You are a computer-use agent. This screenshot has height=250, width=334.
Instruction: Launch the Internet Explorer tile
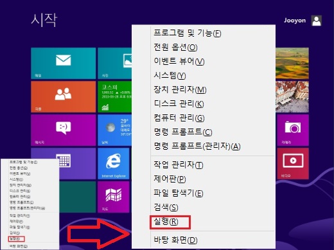point(114,163)
